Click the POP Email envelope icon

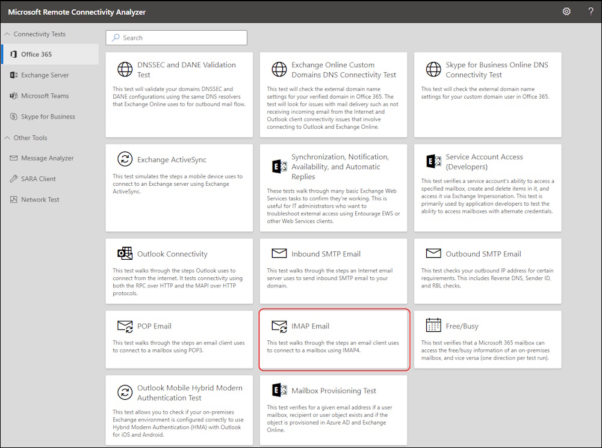point(125,326)
